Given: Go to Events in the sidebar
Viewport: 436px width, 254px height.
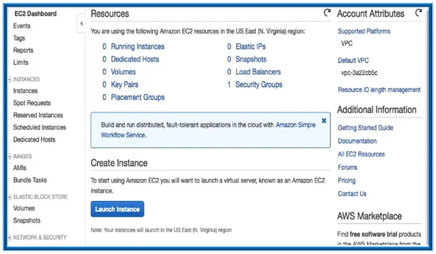Looking at the screenshot, I should click(22, 26).
